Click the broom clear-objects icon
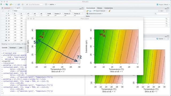171x96 pixels. click(110, 11)
